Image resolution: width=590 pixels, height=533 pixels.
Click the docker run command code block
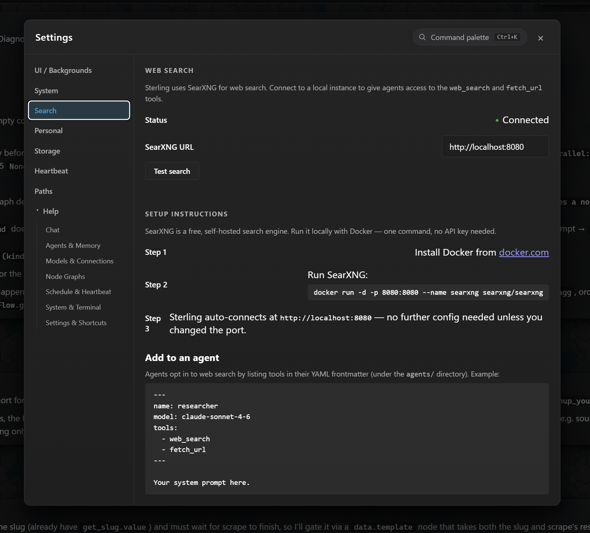tap(428, 293)
